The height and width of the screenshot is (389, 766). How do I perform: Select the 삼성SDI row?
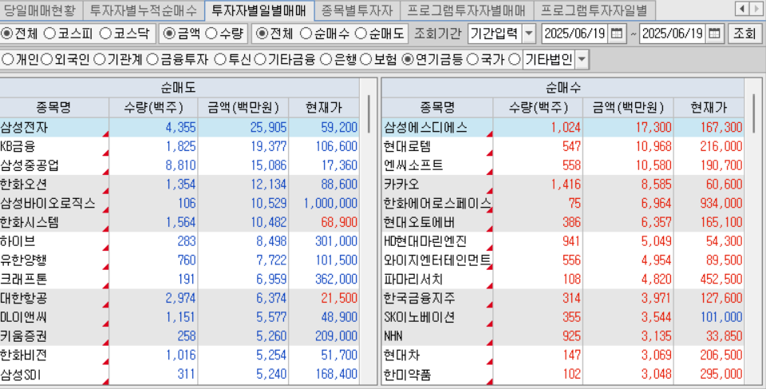[180, 375]
